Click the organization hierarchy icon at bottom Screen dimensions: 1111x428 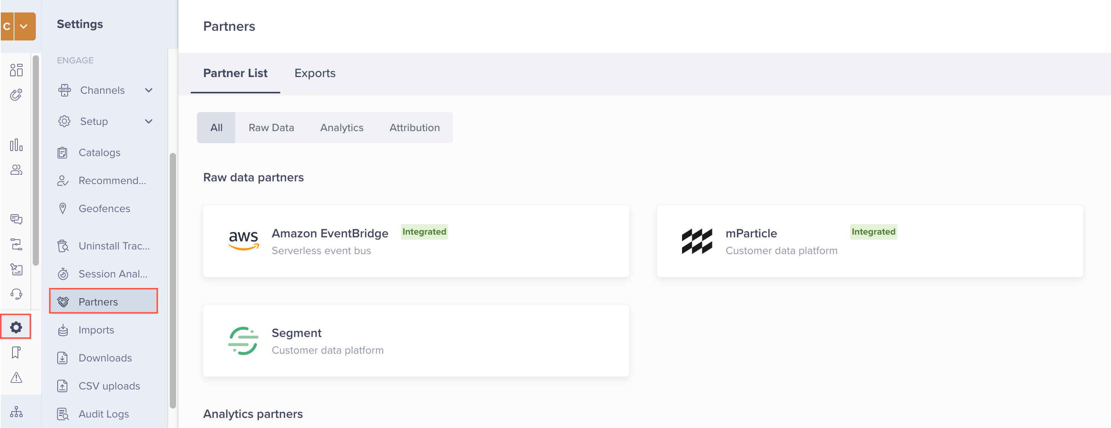[x=16, y=412]
